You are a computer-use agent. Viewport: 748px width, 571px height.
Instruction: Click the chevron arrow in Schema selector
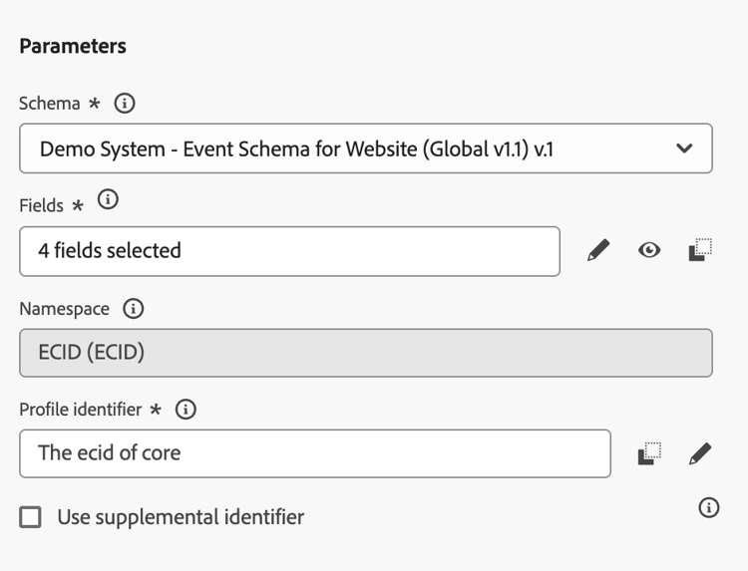(x=684, y=148)
